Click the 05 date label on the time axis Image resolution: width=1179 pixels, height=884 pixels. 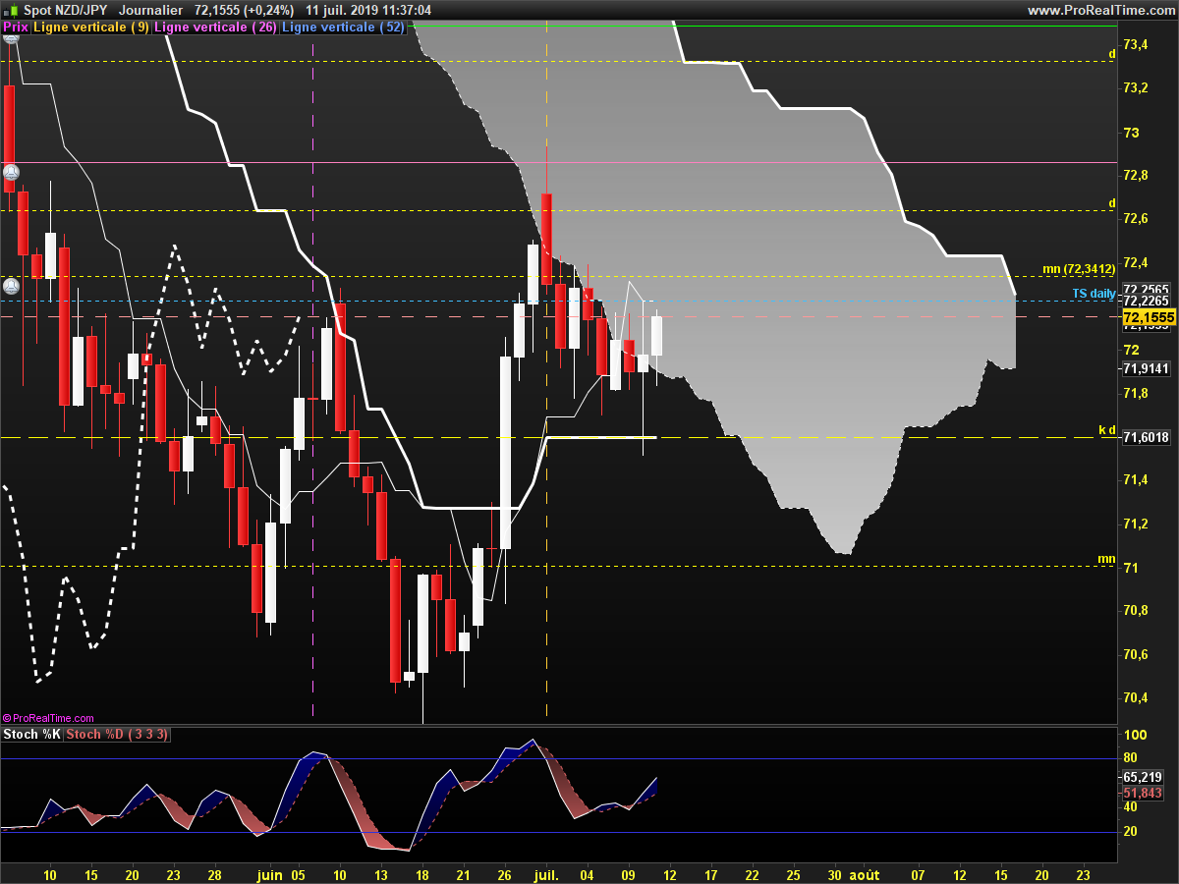coord(300,873)
